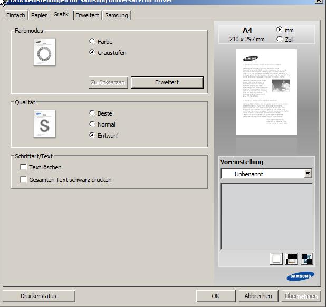Open the Samsung tab
The image size is (326, 307).
(x=117, y=15)
